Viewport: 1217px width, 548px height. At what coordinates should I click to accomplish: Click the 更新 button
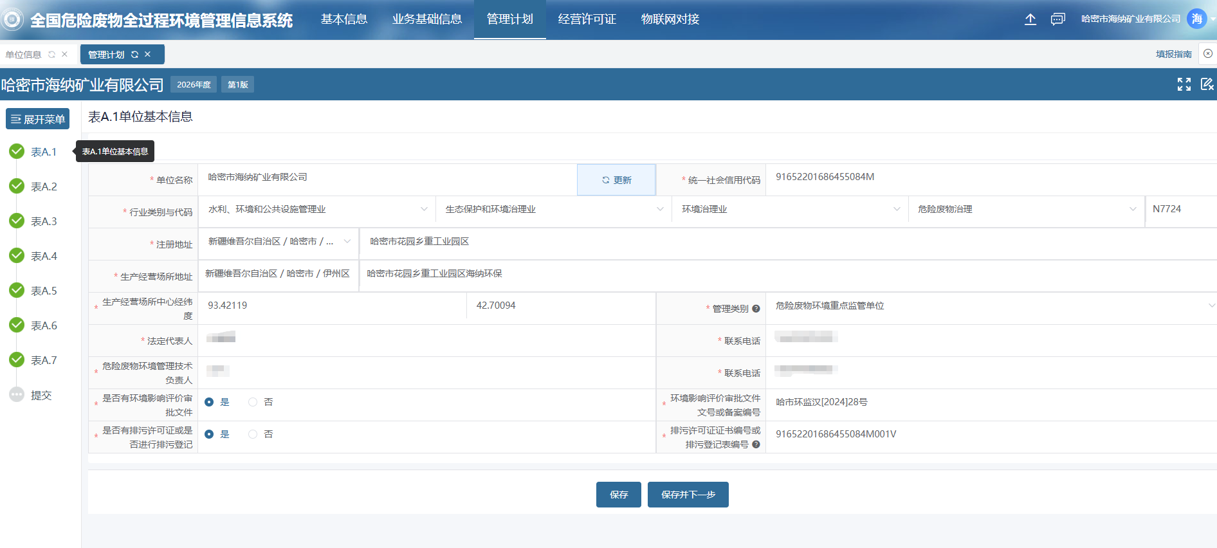pos(616,180)
